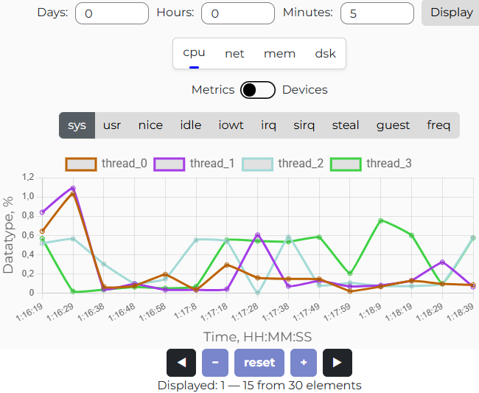Click the next page right arrow button
Image resolution: width=479 pixels, height=393 pixels.
337,363
